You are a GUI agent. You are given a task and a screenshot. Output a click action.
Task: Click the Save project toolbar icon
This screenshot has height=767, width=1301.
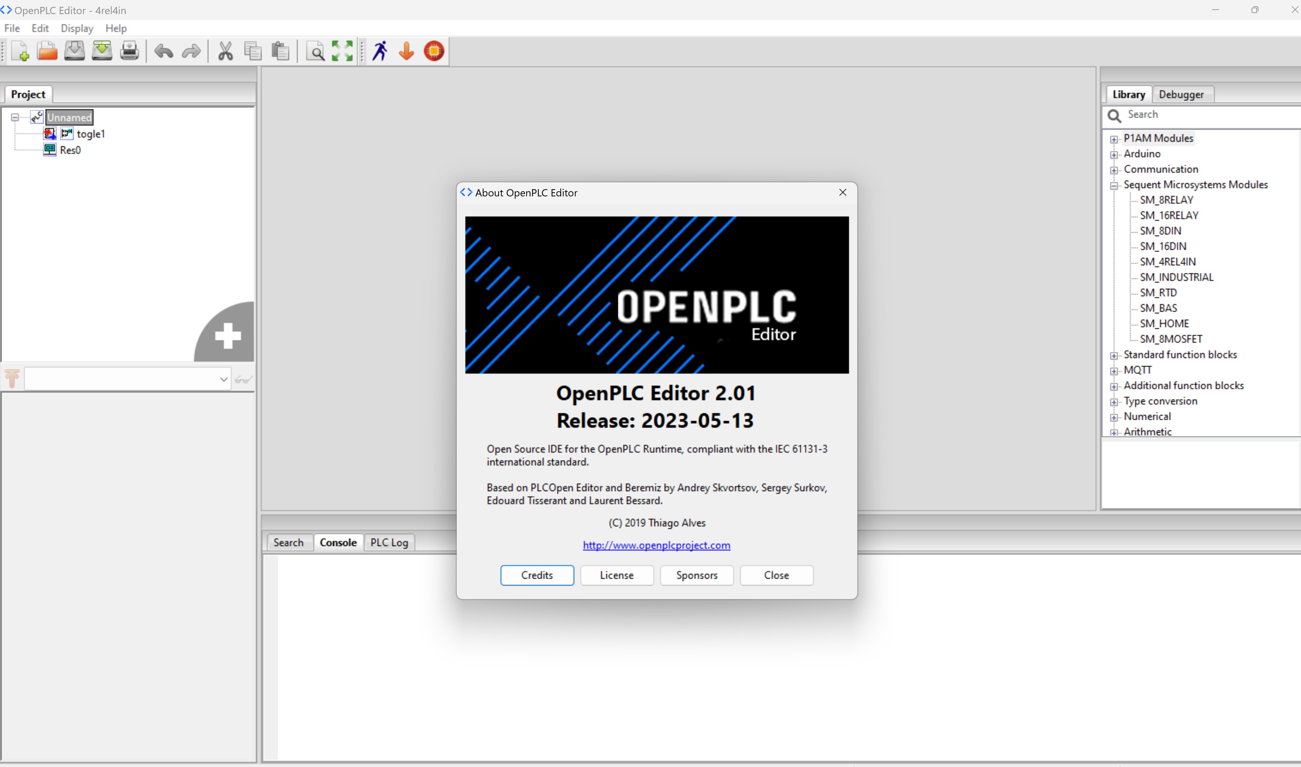tap(74, 51)
